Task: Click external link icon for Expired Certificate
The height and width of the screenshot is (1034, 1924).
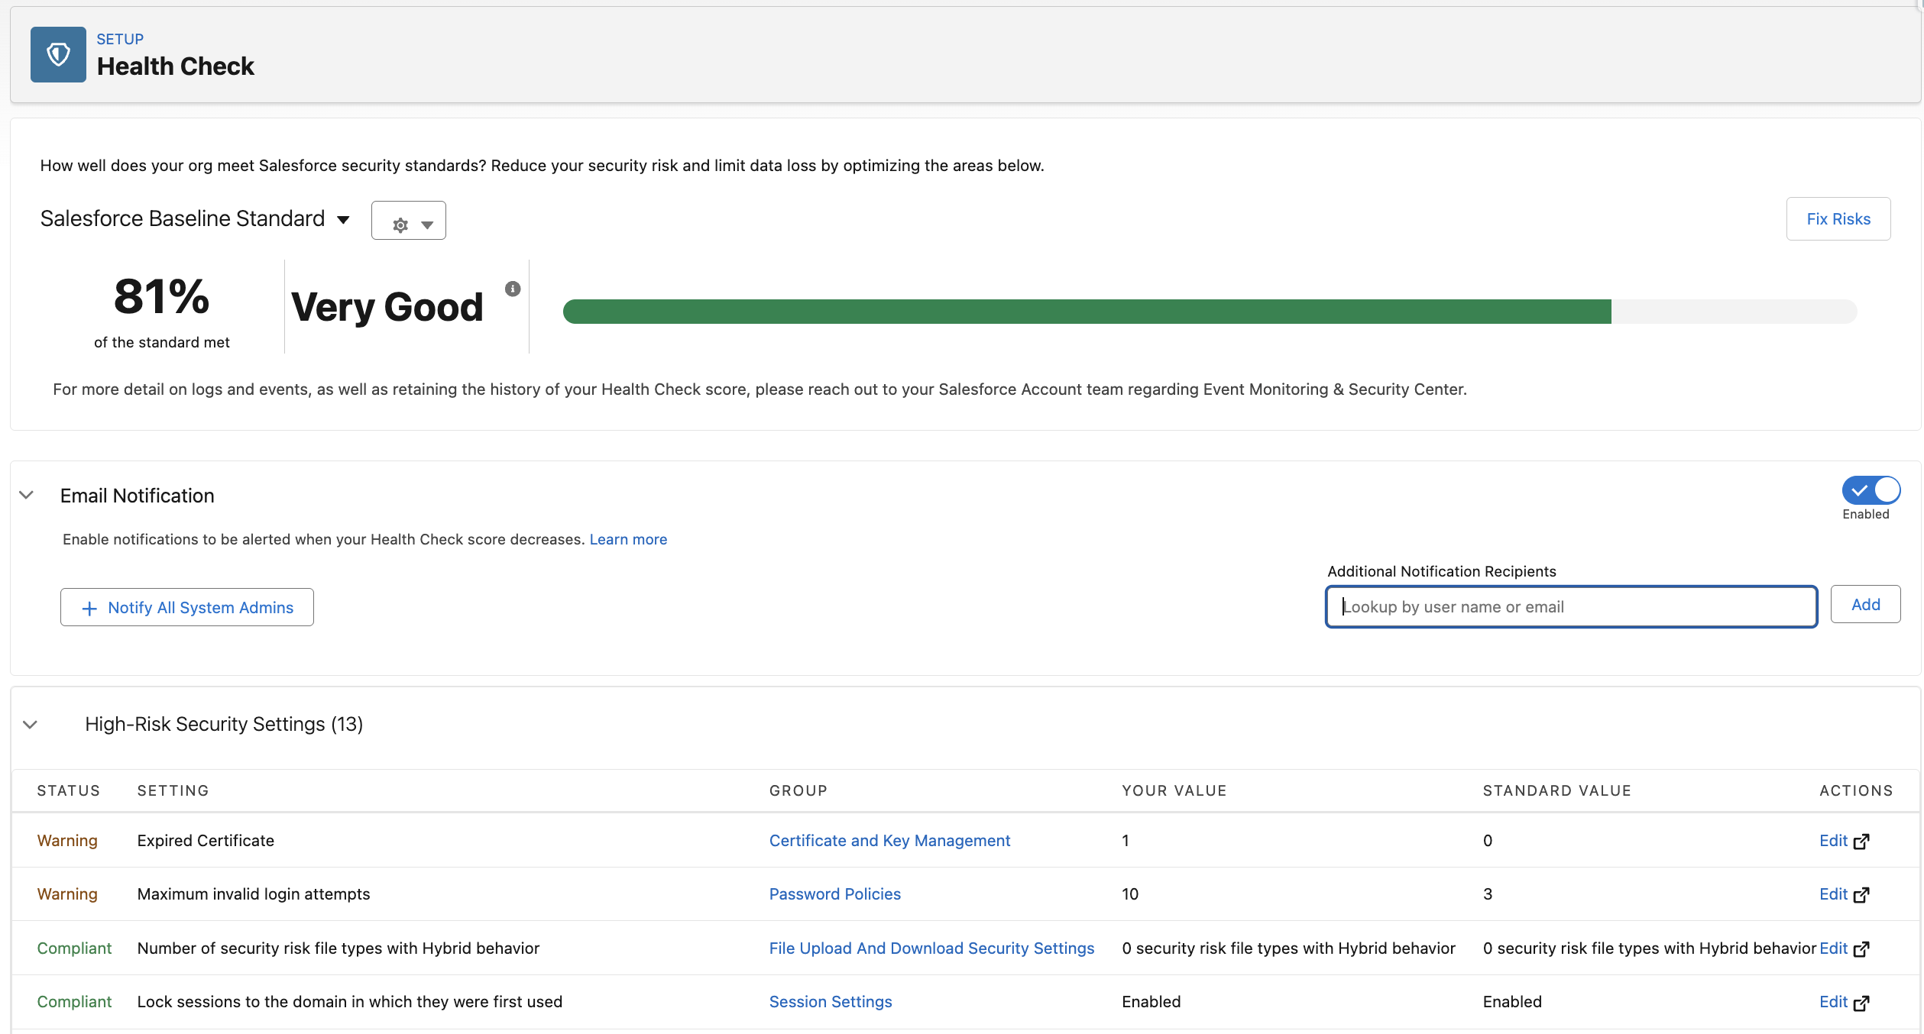Action: tap(1862, 842)
